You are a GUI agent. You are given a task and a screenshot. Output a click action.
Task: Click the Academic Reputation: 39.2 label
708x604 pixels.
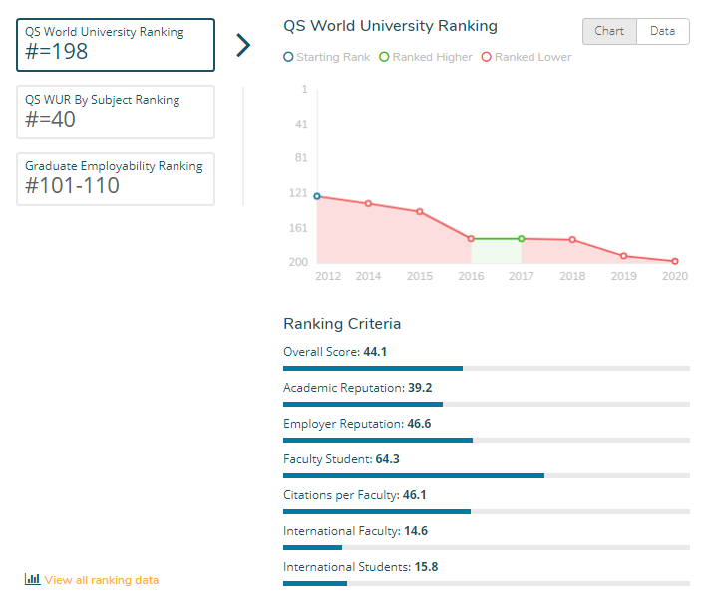tap(358, 388)
